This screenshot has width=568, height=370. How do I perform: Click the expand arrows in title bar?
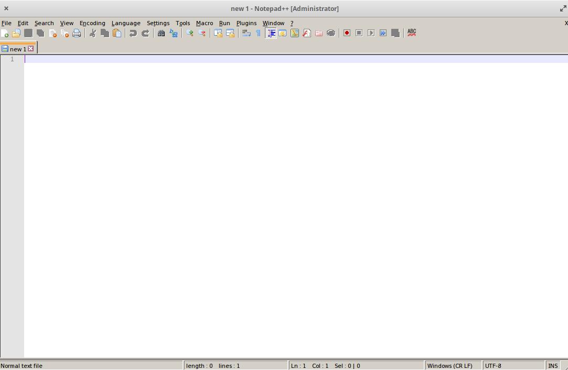coord(563,9)
